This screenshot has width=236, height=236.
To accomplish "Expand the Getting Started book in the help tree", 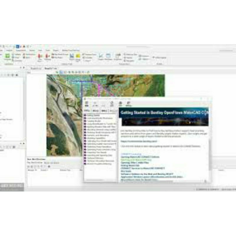I will click(85, 115).
